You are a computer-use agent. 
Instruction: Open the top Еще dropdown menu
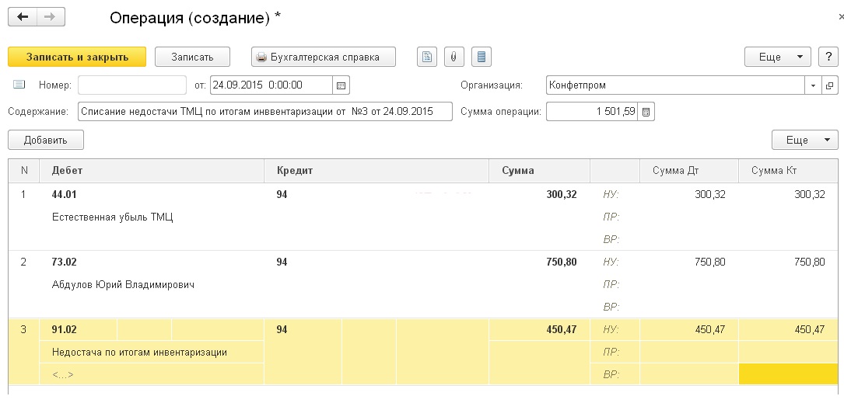coord(777,57)
